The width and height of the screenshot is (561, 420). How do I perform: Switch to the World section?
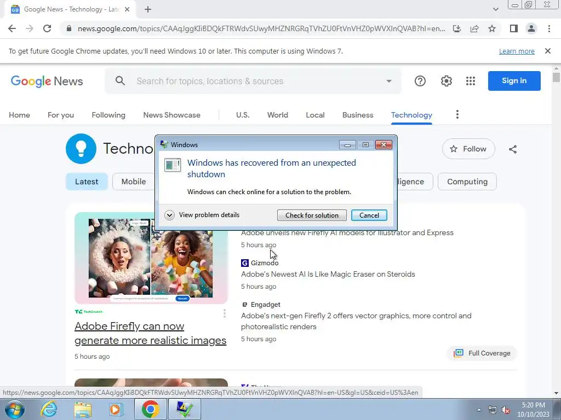point(278,115)
